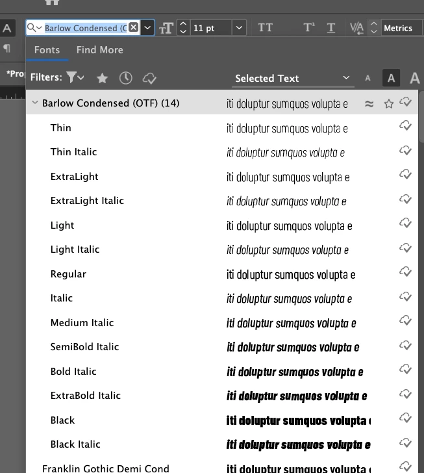Click cloud icon in Thin Italic row
424x473 pixels.
pyautogui.click(x=406, y=150)
